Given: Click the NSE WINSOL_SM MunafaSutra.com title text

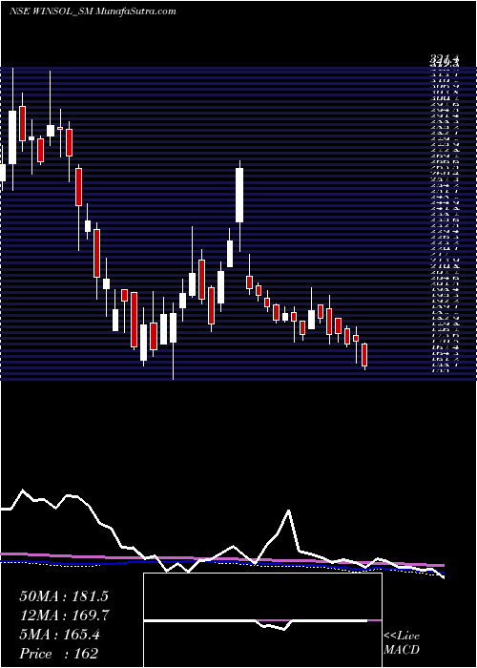Looking at the screenshot, I should [93, 11].
